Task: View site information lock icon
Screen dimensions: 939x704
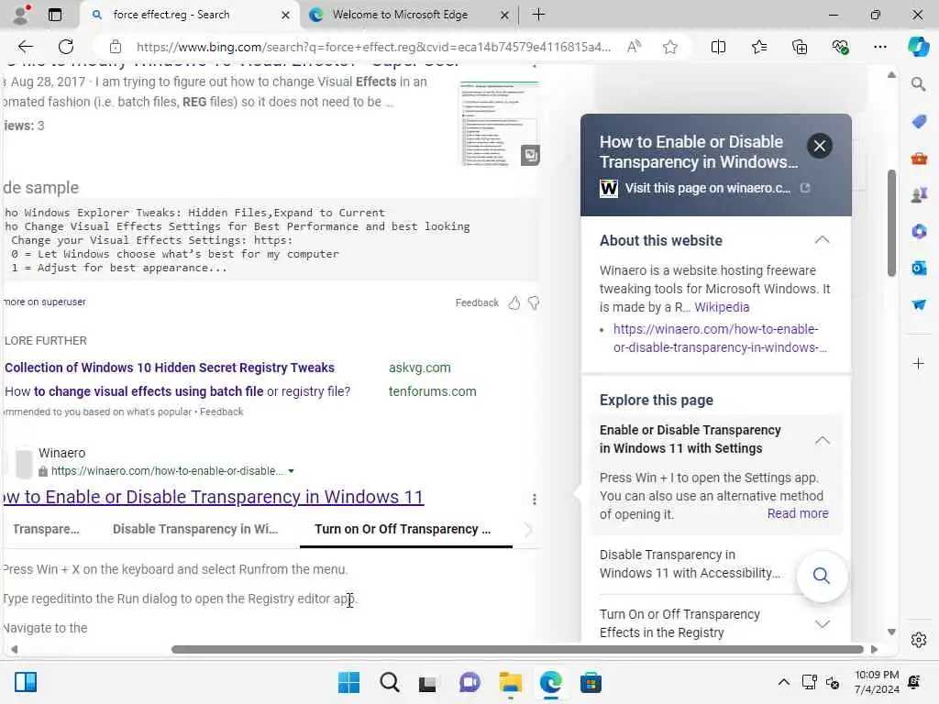Action: [115, 47]
